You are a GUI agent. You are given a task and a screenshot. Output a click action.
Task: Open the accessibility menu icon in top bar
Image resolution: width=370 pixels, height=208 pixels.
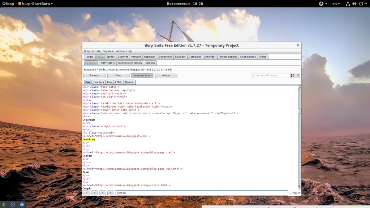pyautogui.click(x=321, y=4)
